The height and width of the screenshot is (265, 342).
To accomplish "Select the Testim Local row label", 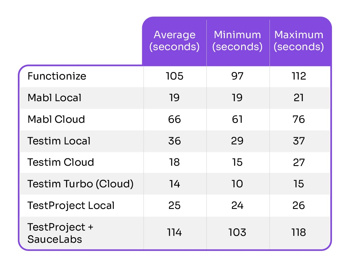I will click(59, 141).
